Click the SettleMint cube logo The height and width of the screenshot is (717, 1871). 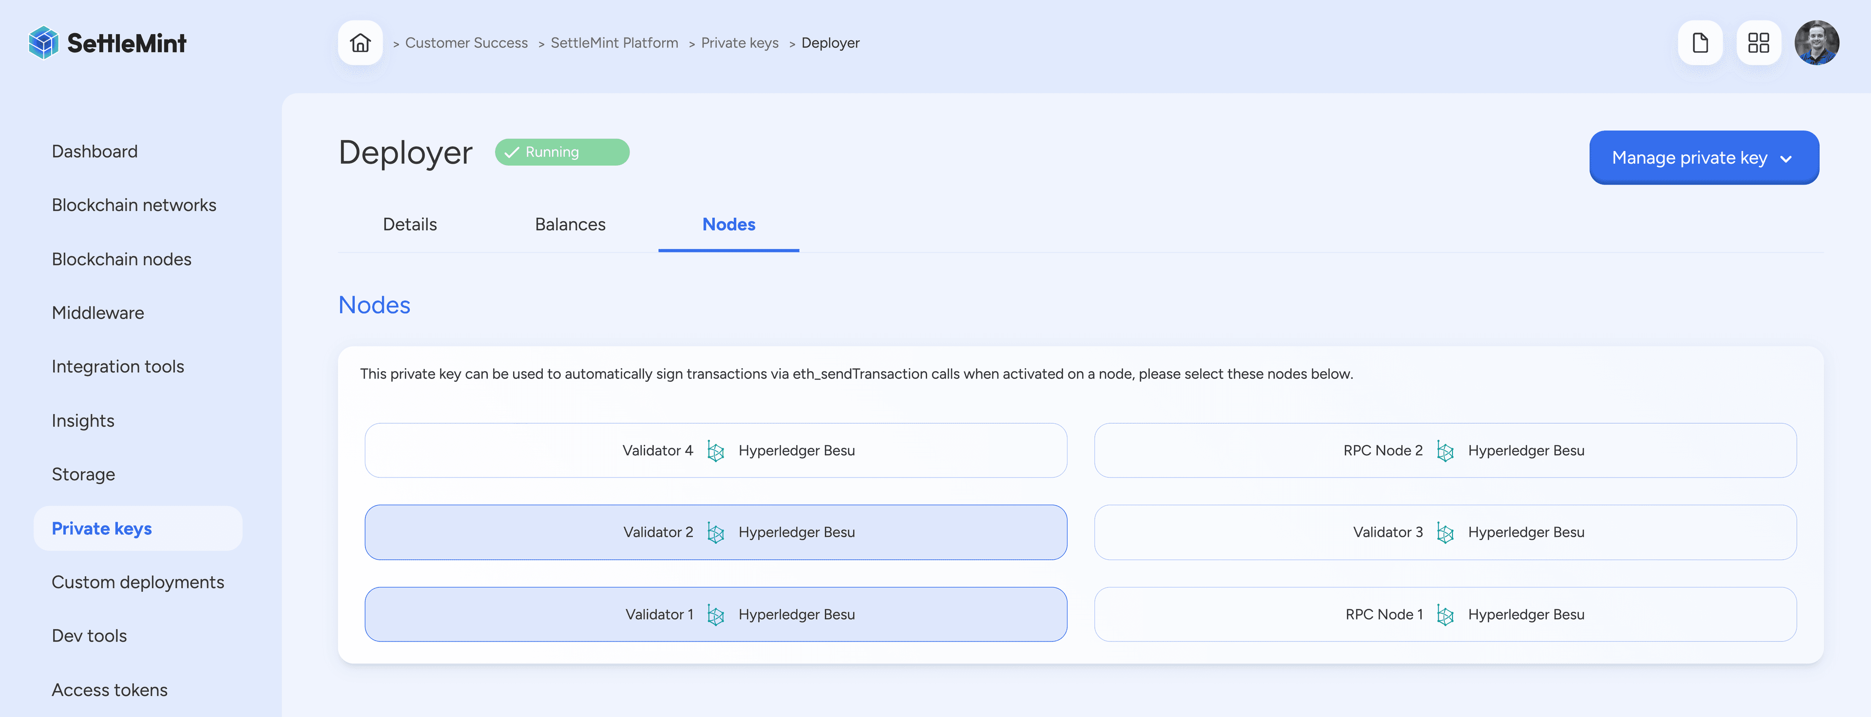pos(43,43)
